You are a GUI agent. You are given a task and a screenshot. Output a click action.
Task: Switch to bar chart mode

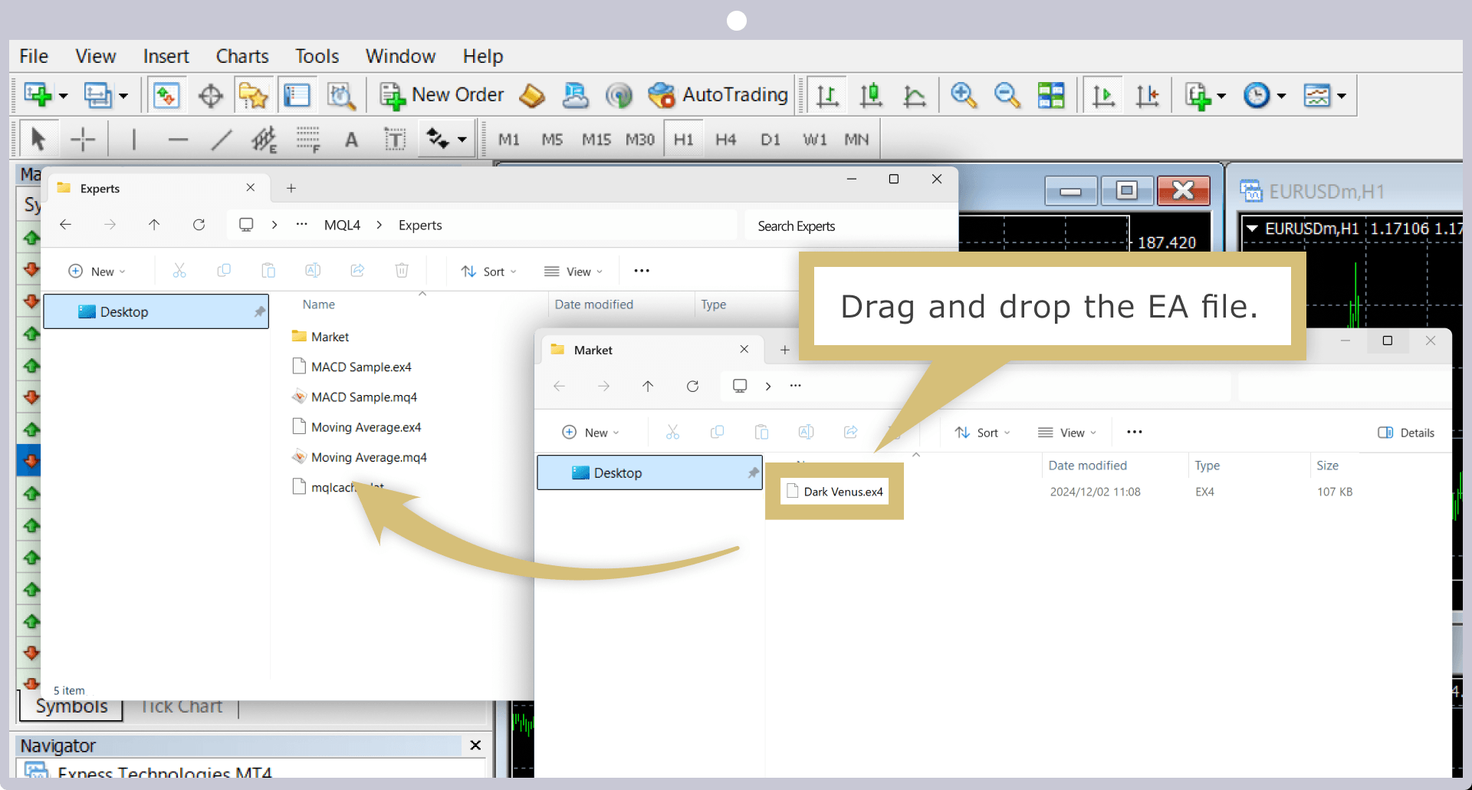tap(827, 95)
